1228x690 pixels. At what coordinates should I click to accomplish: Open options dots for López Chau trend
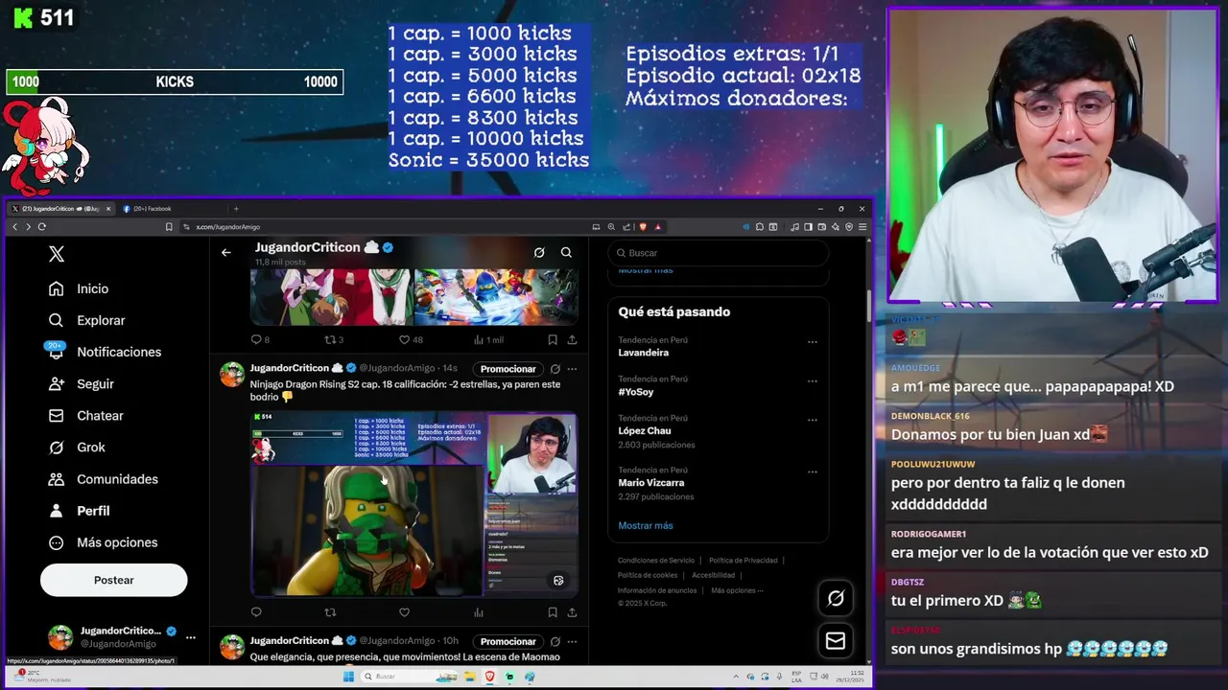pyautogui.click(x=812, y=420)
